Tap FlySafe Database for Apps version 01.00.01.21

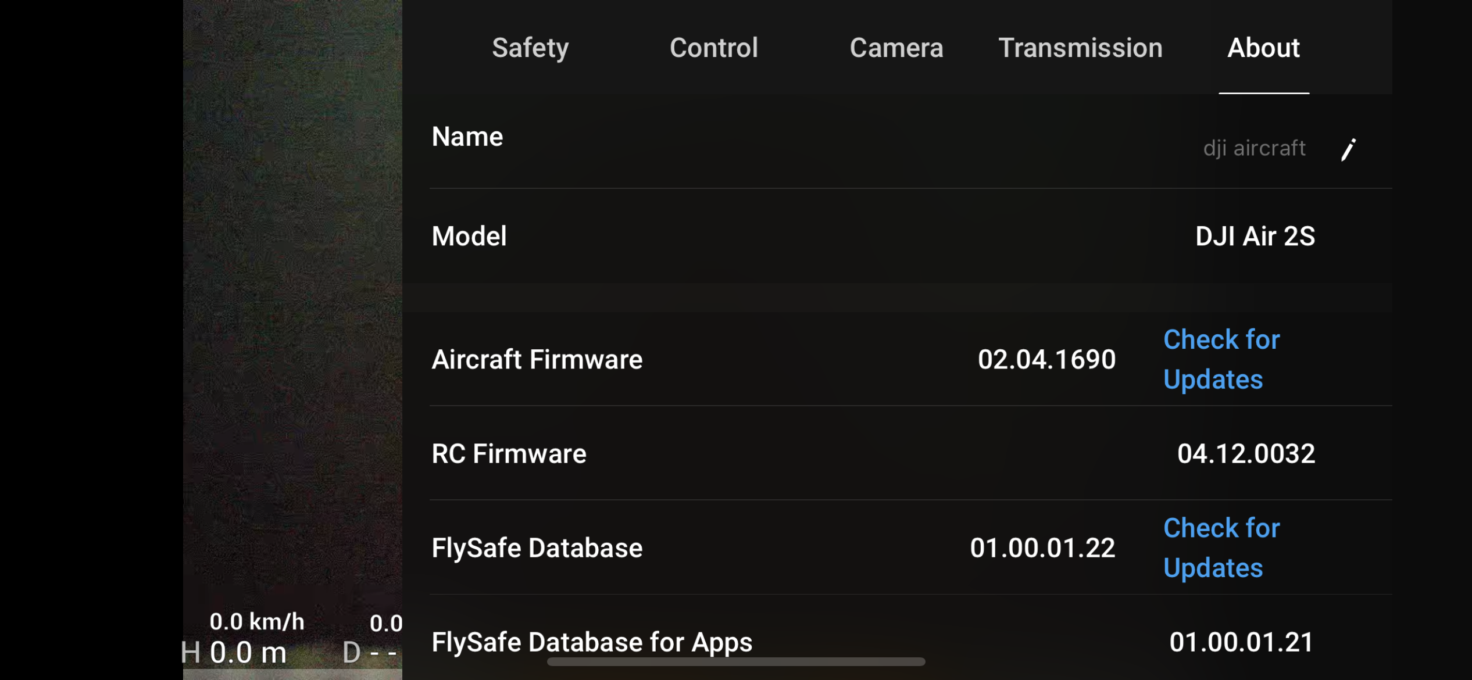tap(1241, 642)
